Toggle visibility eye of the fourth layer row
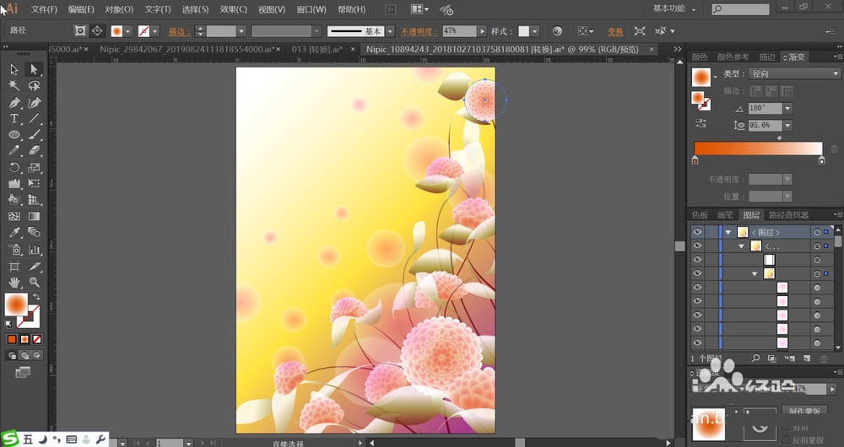The height and width of the screenshot is (447, 844). click(x=698, y=274)
